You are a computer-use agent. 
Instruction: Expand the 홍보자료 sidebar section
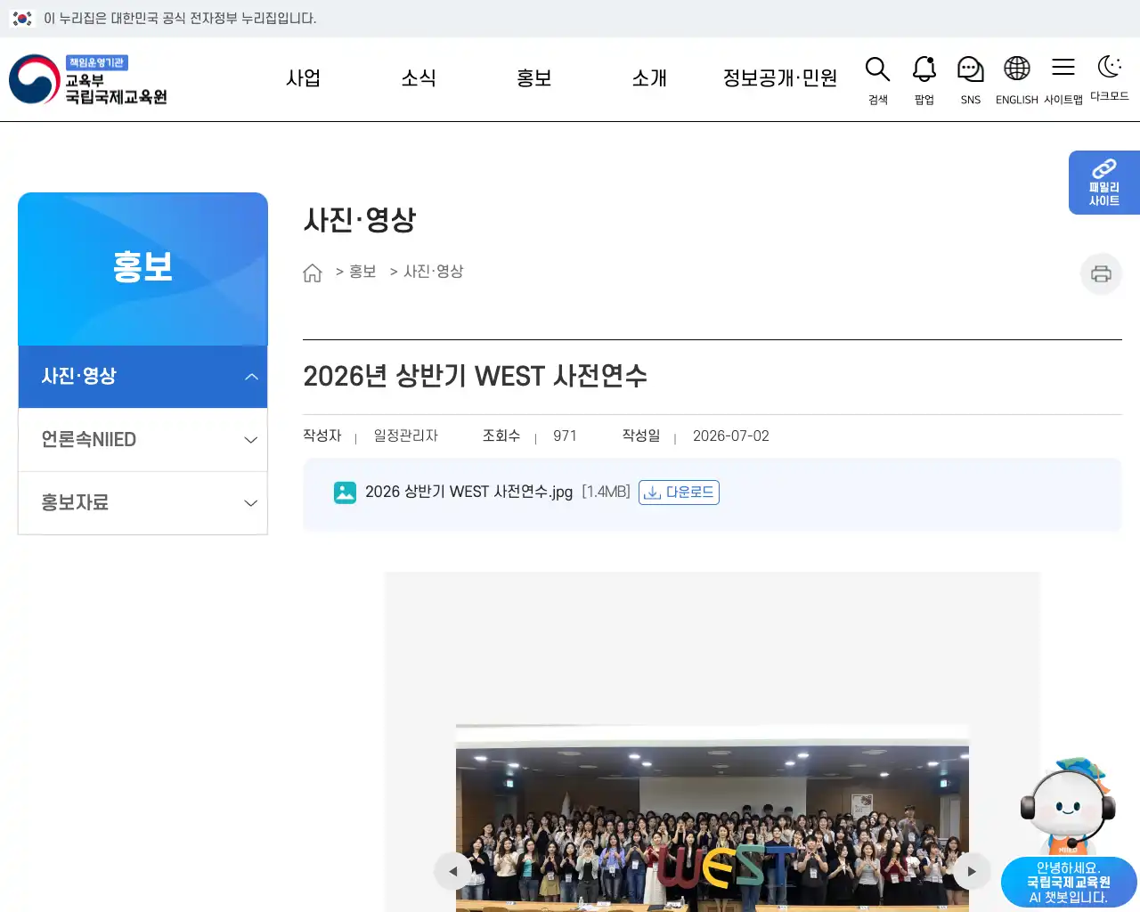coord(142,503)
